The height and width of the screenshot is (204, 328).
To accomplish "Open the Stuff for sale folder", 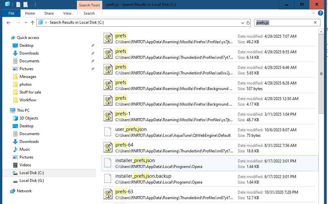I will pyautogui.click(x=30, y=92).
